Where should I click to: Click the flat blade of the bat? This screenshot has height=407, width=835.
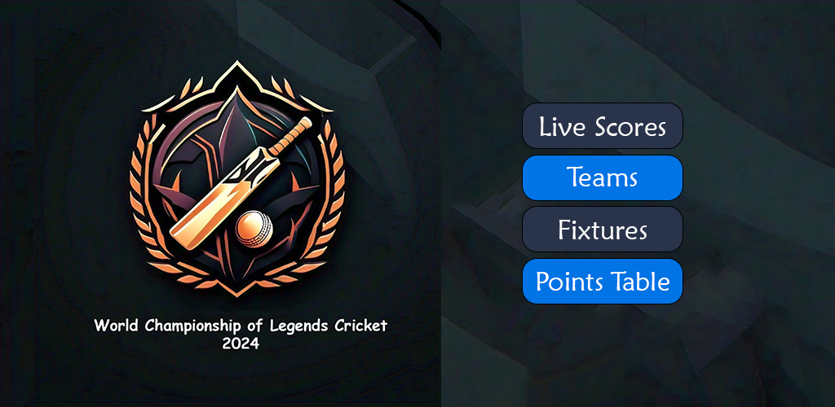[223, 199]
